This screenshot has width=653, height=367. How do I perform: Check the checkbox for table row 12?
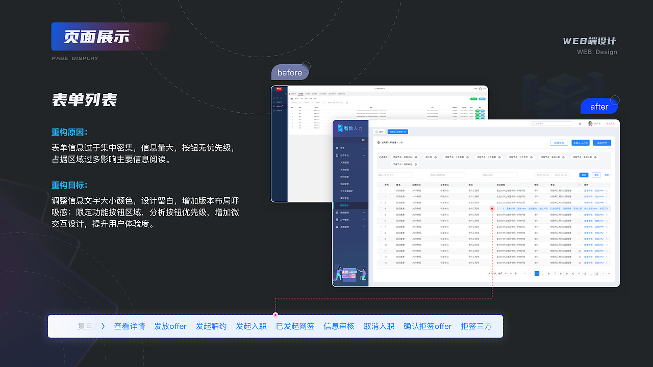point(381,257)
